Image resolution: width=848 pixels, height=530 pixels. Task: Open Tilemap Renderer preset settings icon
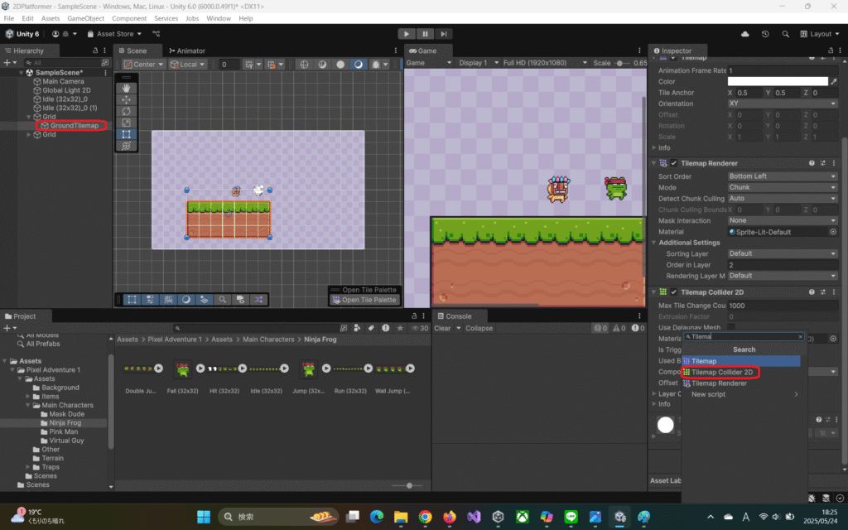(822, 163)
